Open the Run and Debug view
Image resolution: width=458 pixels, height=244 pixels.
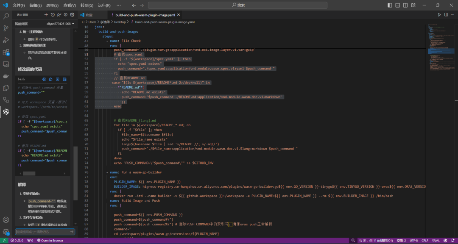[x=6, y=40]
